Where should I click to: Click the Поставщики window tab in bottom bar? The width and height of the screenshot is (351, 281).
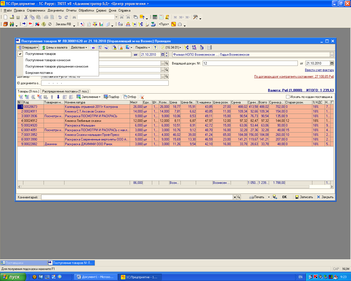pyautogui.click(x=24, y=263)
